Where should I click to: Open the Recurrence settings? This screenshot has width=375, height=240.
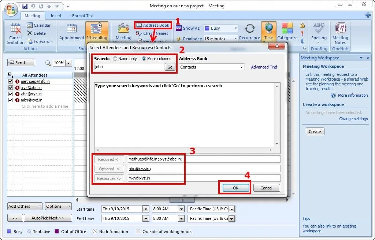click(249, 32)
